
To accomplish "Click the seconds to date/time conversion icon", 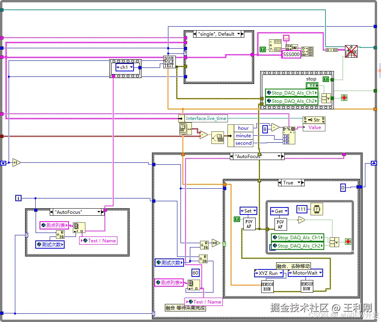I will [x=218, y=138].
